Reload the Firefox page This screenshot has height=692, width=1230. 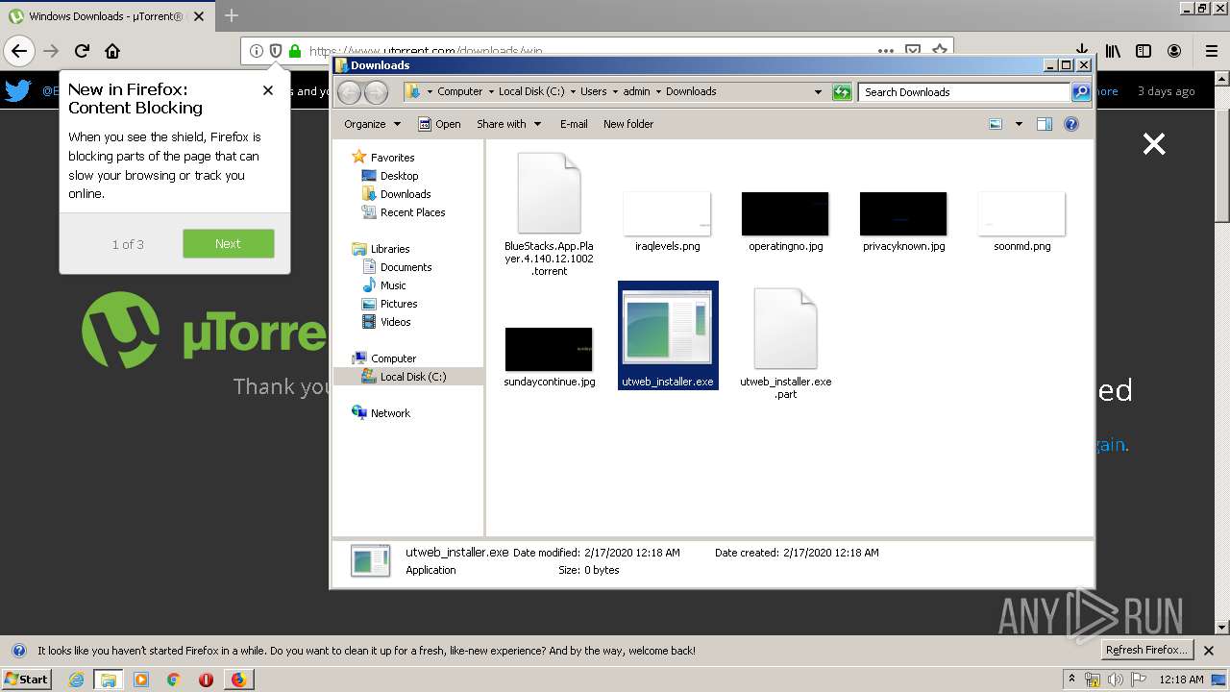pyautogui.click(x=82, y=51)
